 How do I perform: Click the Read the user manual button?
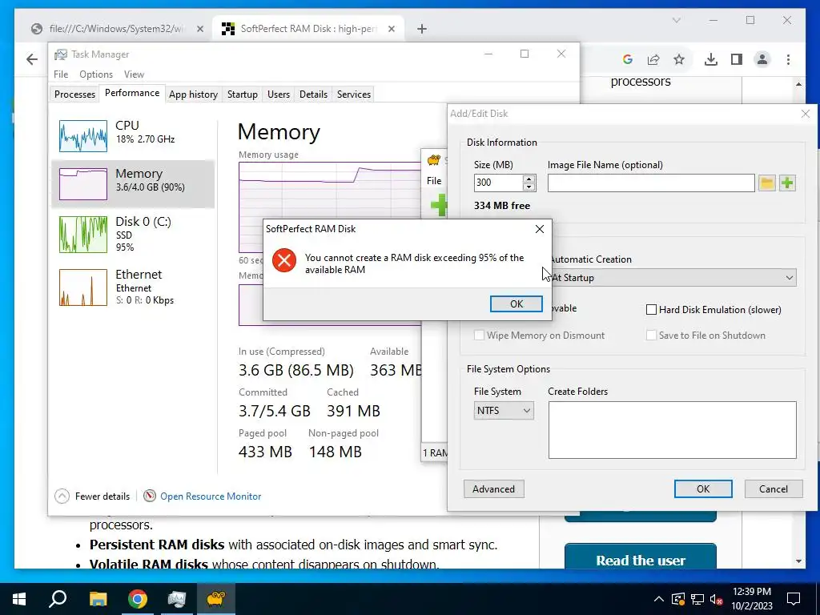tap(640, 557)
